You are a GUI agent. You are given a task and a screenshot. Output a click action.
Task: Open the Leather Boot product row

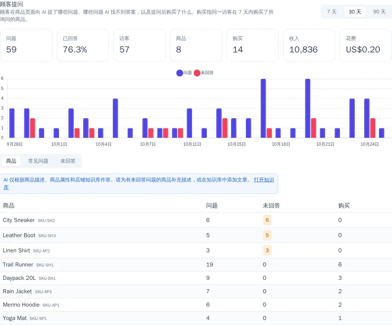coord(196,235)
